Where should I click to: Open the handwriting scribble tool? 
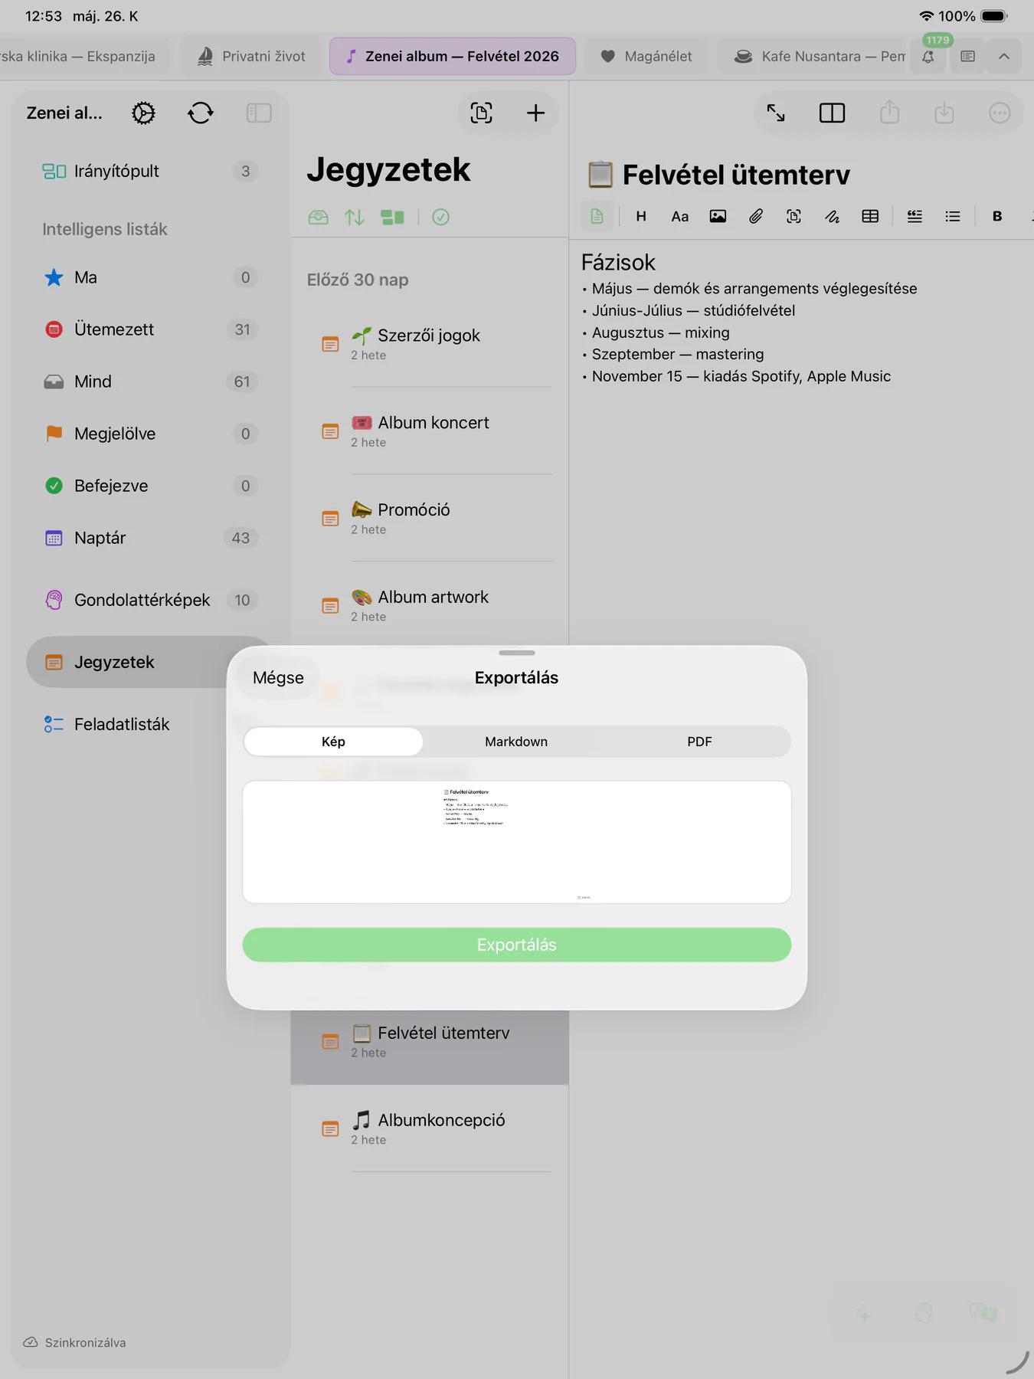[832, 217]
